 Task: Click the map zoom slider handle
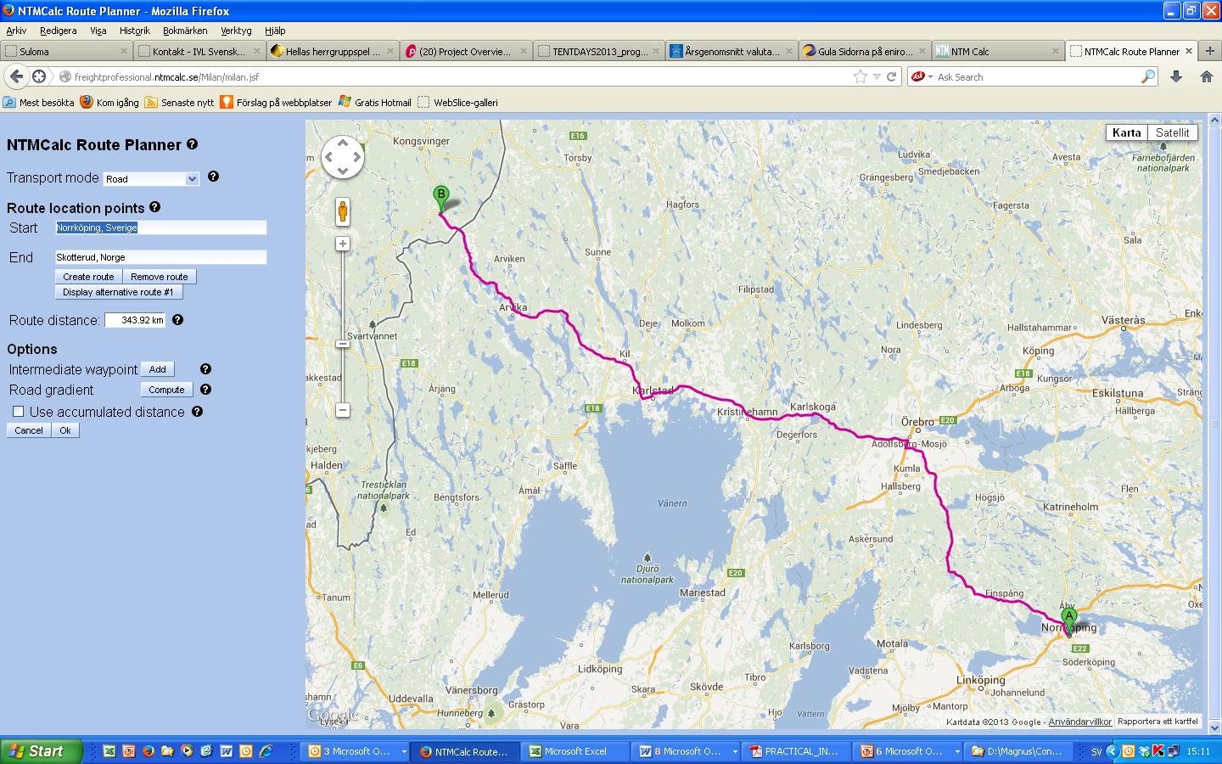[x=343, y=344]
